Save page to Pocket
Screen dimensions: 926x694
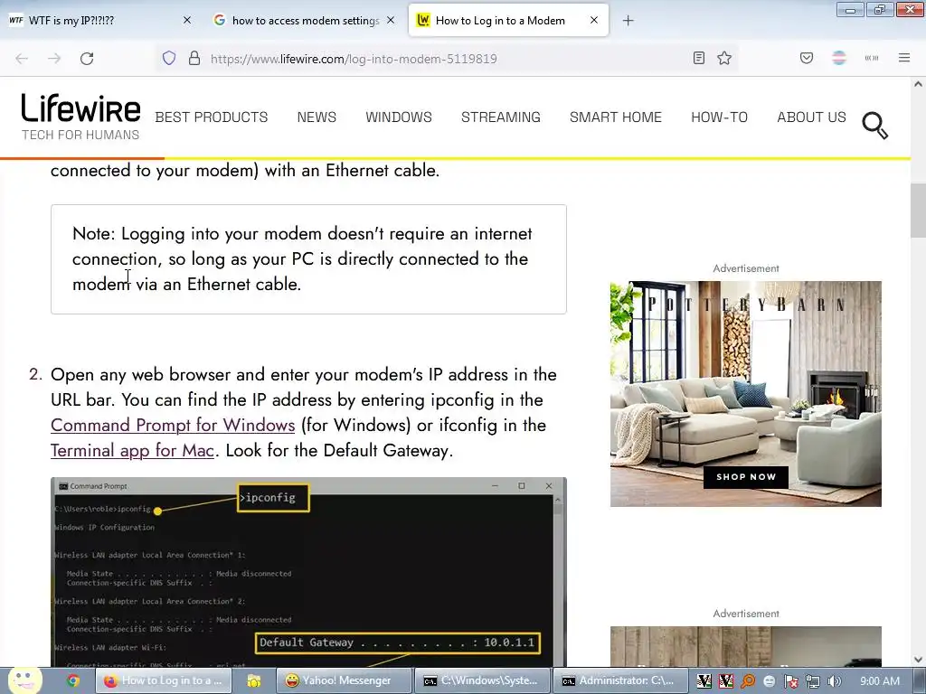pos(806,58)
